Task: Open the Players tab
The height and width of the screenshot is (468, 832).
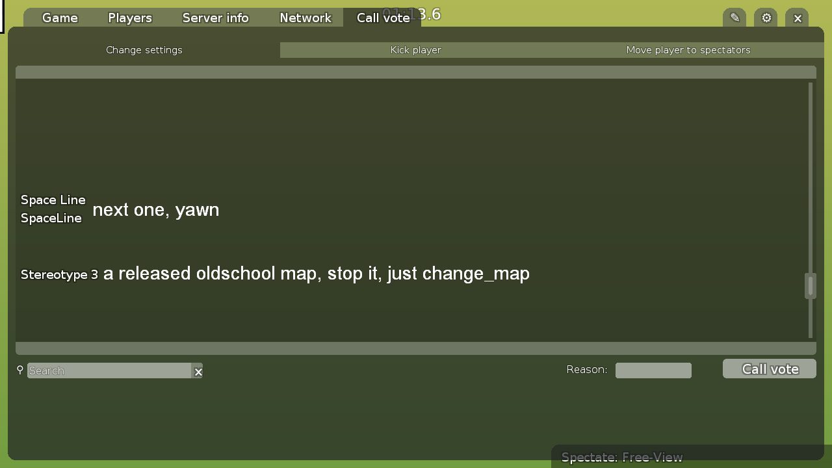Action: tap(129, 18)
